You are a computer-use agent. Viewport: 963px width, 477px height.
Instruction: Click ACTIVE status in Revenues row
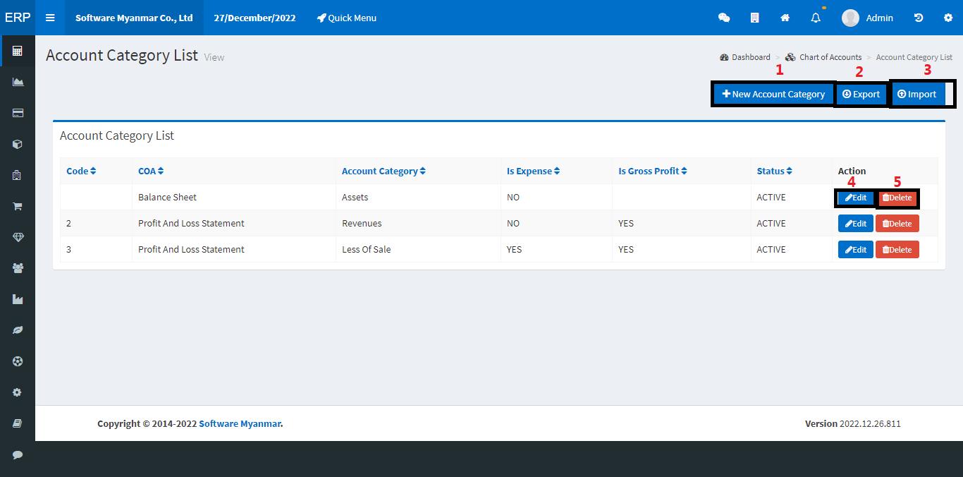[x=771, y=223]
